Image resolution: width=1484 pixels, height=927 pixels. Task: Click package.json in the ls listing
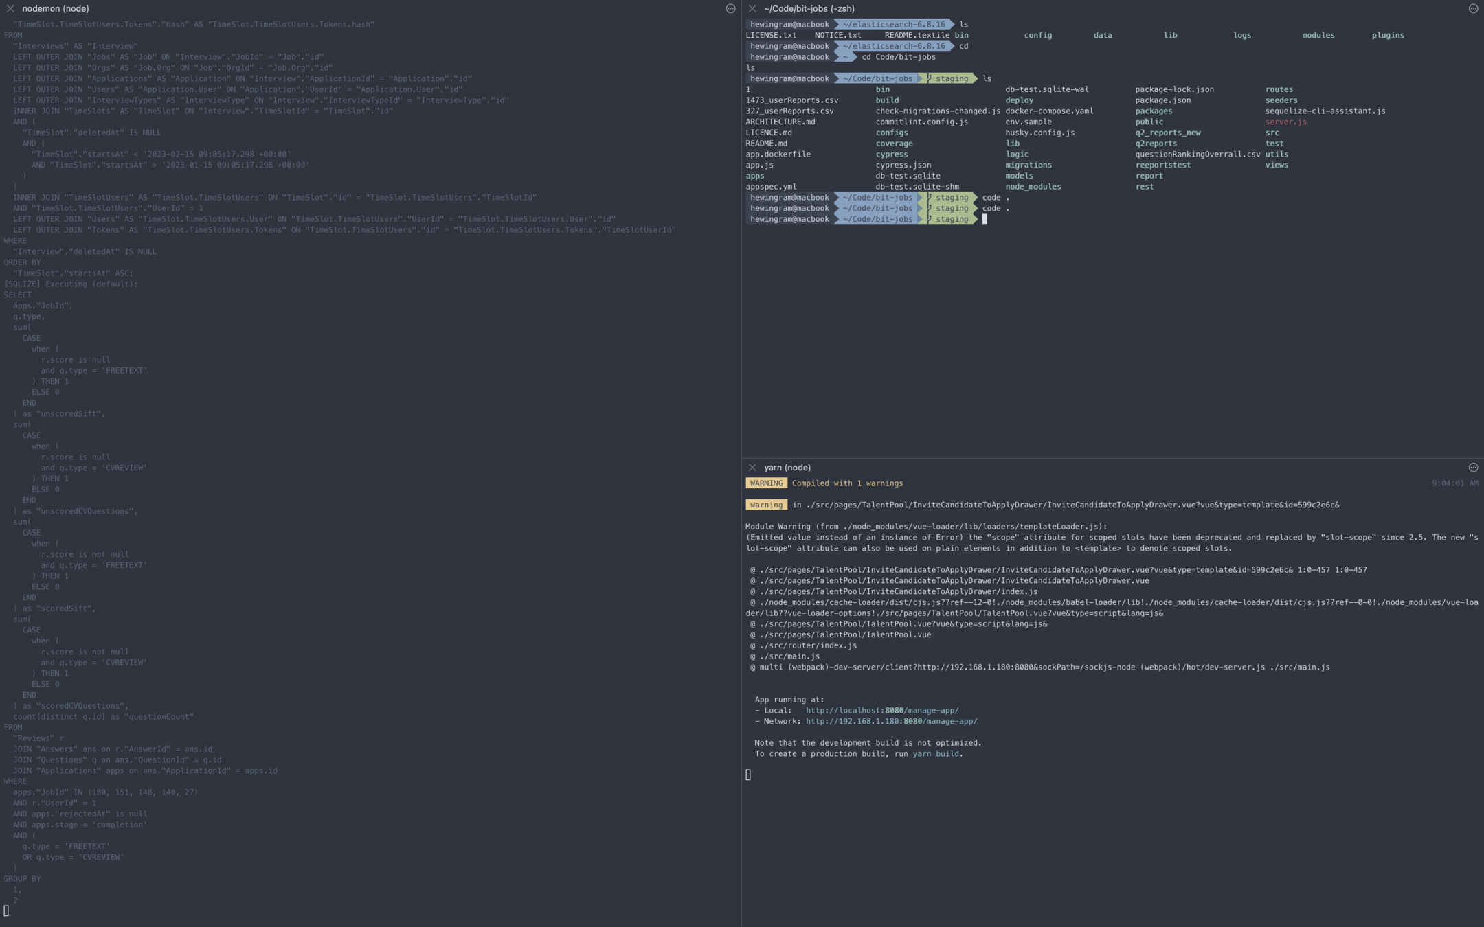[1162, 100]
